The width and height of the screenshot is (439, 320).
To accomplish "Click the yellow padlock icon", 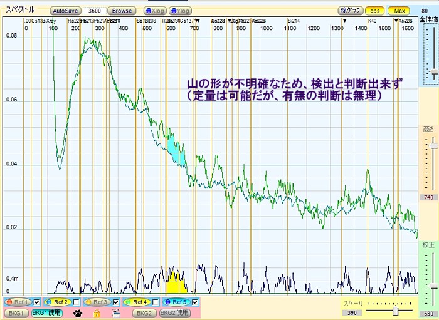I will (97, 314).
